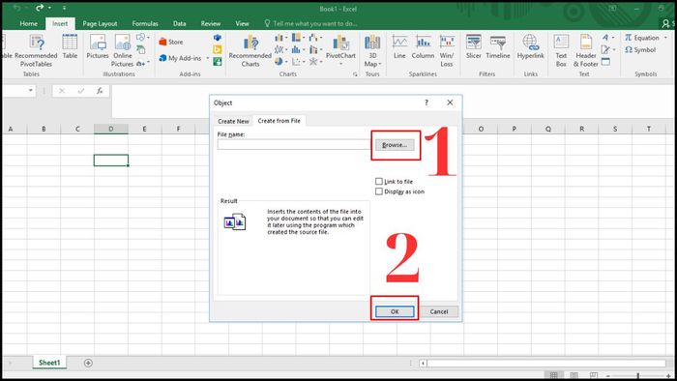Click Cancel in the Object dialog
Screen dimensions: 677x381
pos(439,311)
